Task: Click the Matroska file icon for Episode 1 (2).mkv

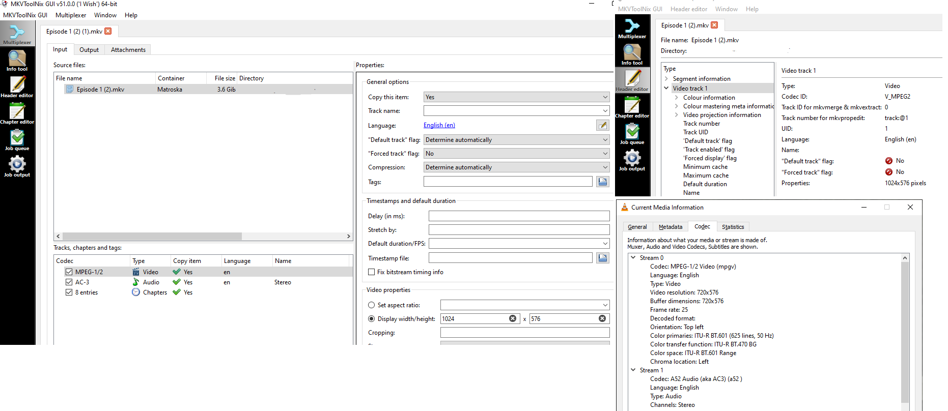Action: pos(70,89)
